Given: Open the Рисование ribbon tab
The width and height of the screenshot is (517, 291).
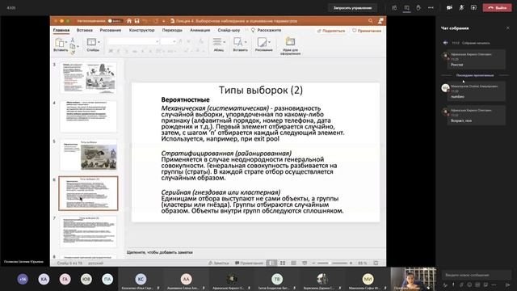Looking at the screenshot, I should [111, 30].
